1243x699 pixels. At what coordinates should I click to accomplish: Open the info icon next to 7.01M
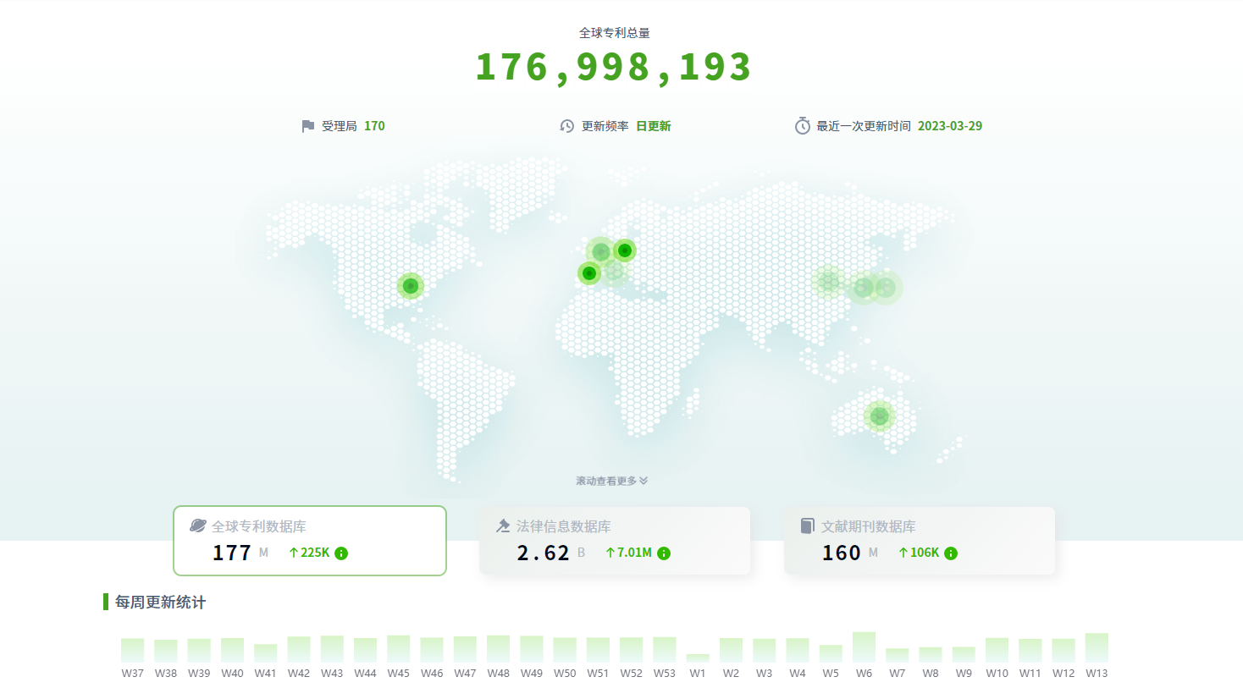664,553
